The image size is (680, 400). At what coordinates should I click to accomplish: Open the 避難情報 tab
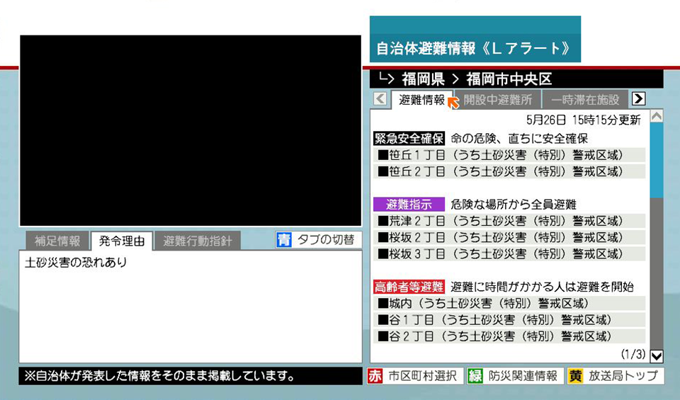click(422, 100)
